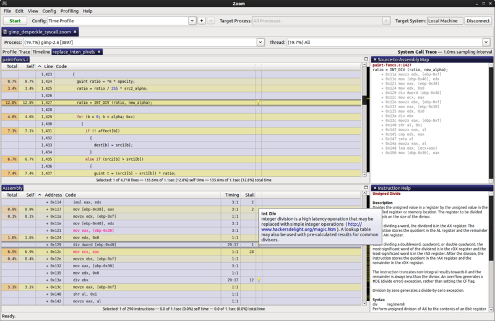Viewport: 495px width, 321px height.
Task: Select the div dword [ebp-0x40] assembly row
Action: (181, 245)
